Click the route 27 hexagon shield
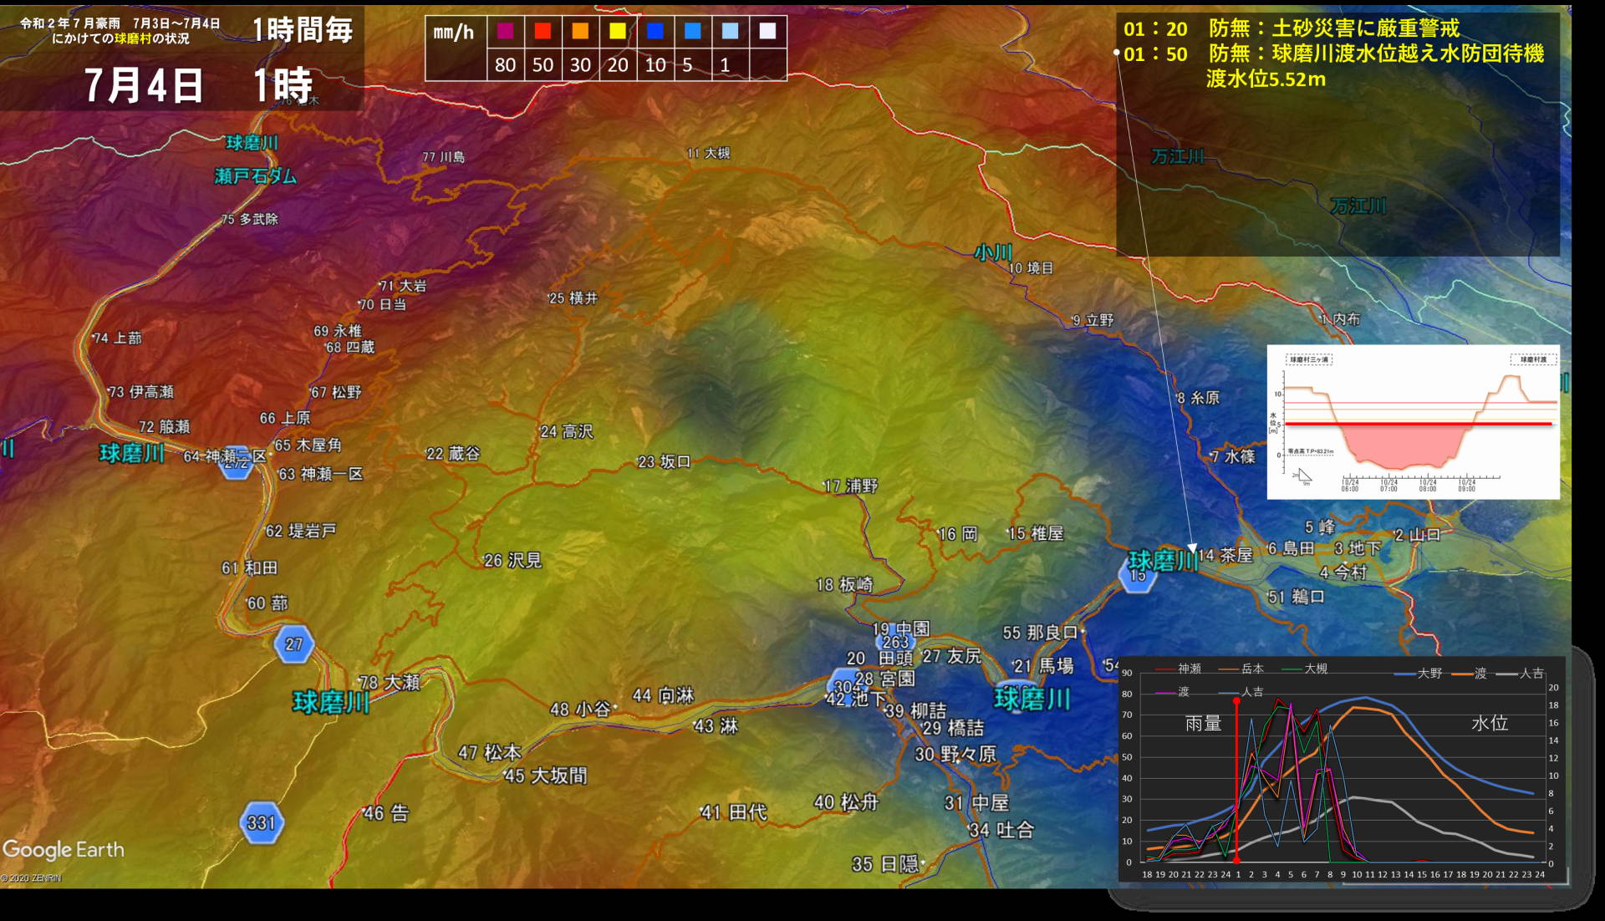The height and width of the screenshot is (921, 1605). tap(293, 644)
